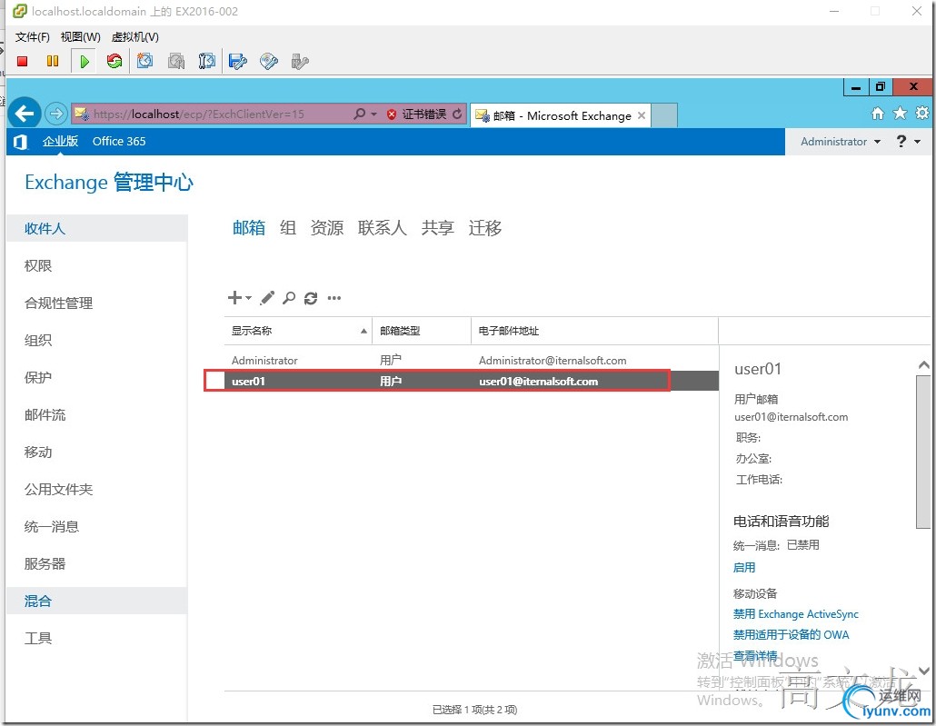Click 禁用适用于设备的 OWA link
Viewport: 936px width, 726px height.
[x=791, y=634]
